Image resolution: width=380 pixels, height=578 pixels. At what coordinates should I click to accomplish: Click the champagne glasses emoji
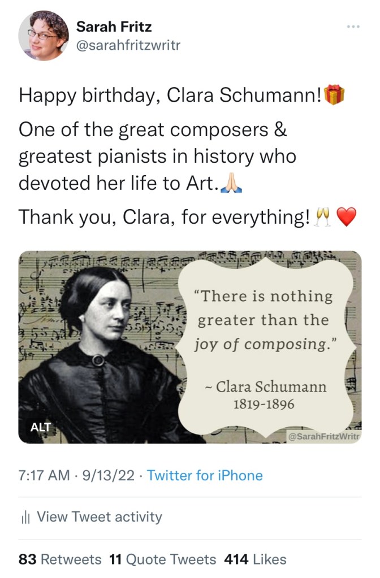point(322,217)
